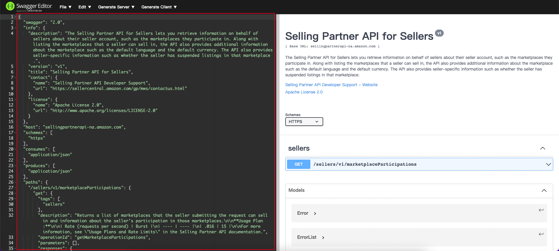This screenshot has height=251, width=559.
Task: Collapse the sellers tag section
Action: coord(543,148)
